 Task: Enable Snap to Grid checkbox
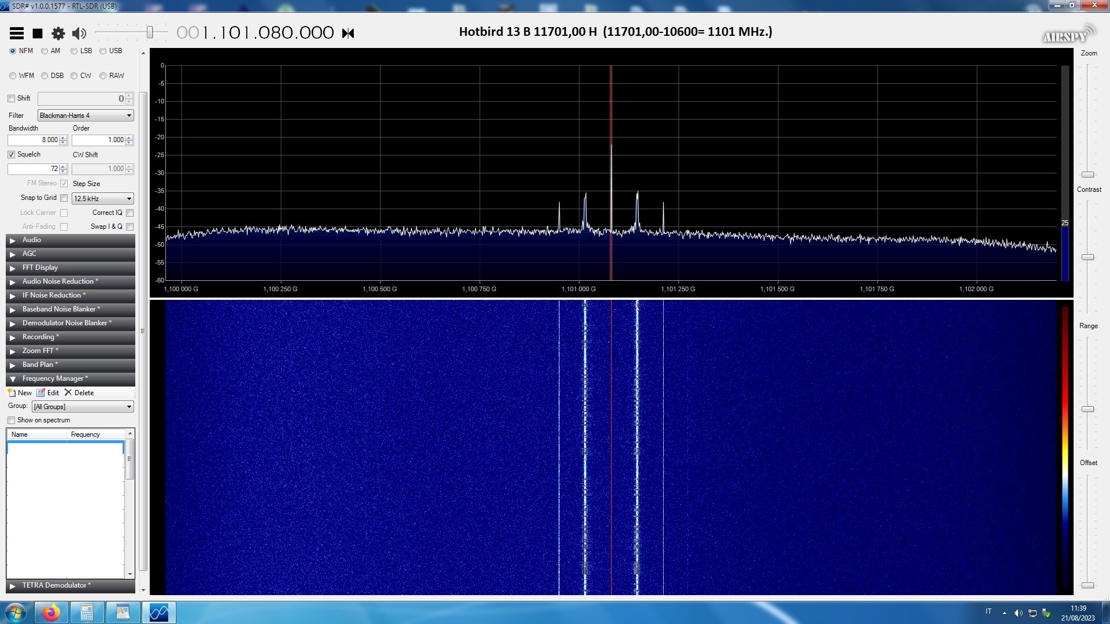pos(64,198)
